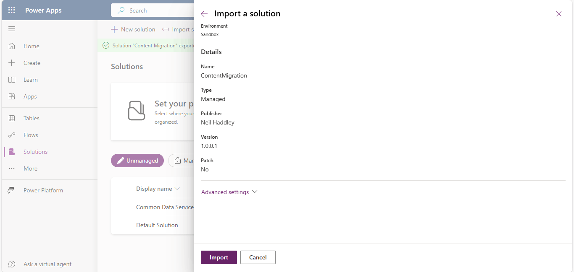This screenshot has width=574, height=272.
Task: Open the Learn book icon
Action: [x=12, y=80]
